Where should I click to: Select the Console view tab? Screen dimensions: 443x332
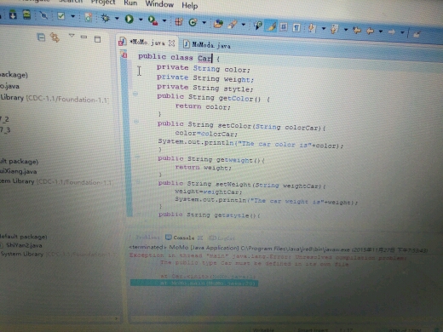181,238
